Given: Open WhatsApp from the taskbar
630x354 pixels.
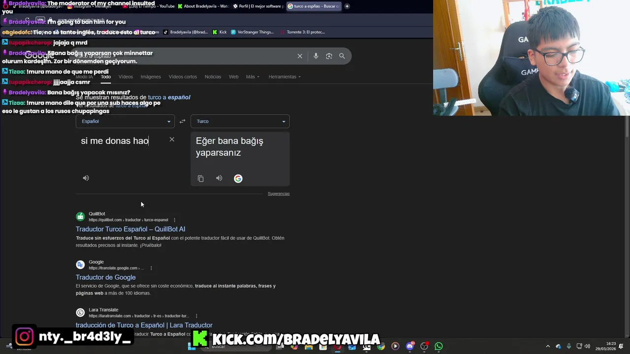Looking at the screenshot, I should (x=439, y=347).
